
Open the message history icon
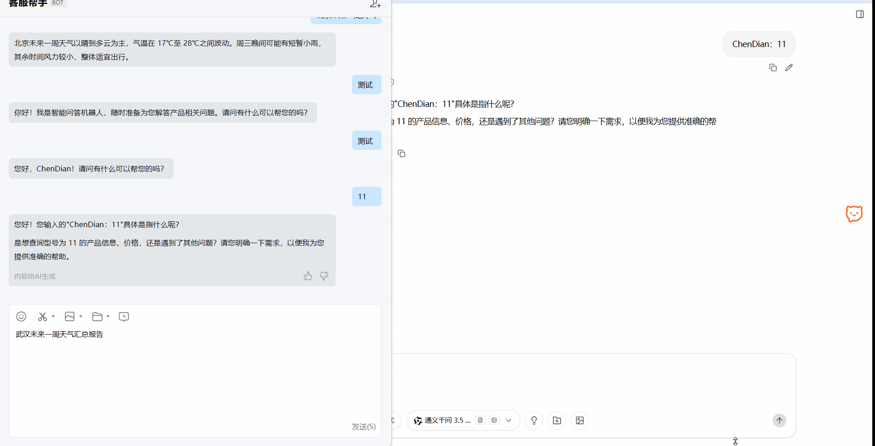click(123, 316)
